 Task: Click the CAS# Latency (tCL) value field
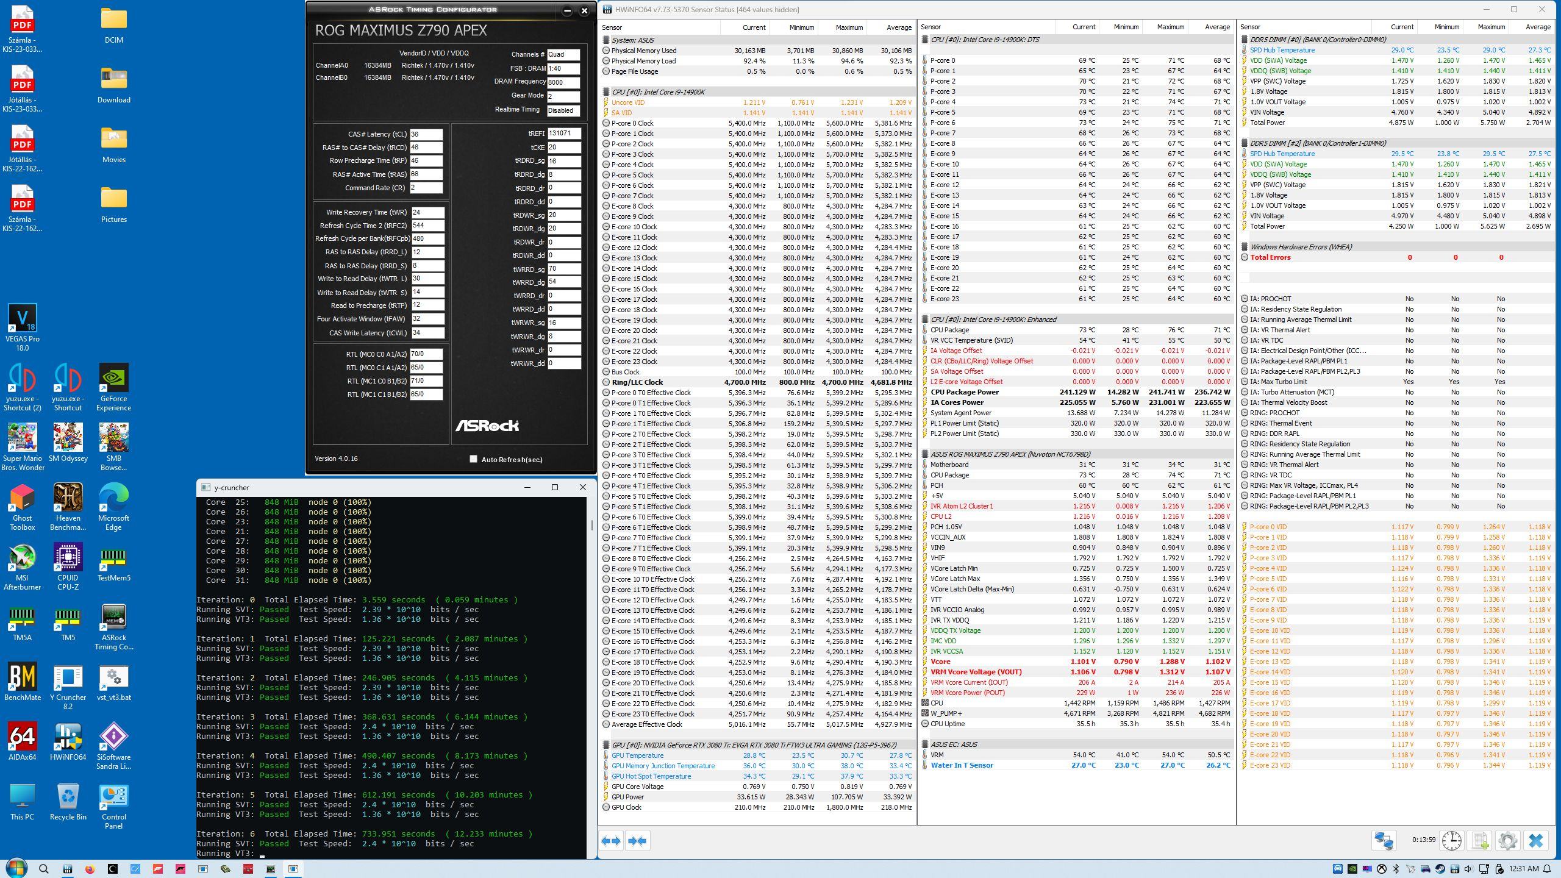tap(426, 134)
